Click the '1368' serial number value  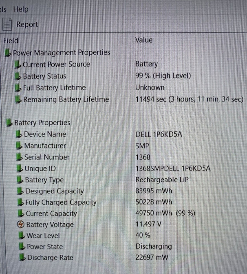click(143, 157)
